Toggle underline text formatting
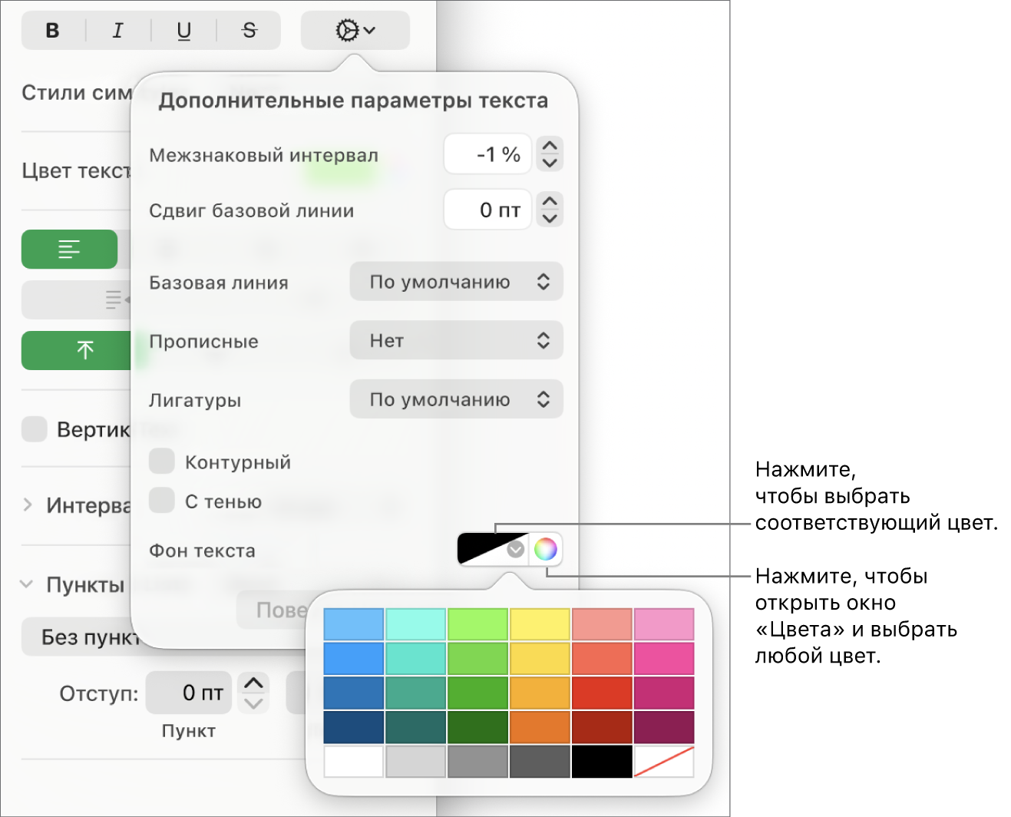This screenshot has height=817, width=1011. (184, 31)
